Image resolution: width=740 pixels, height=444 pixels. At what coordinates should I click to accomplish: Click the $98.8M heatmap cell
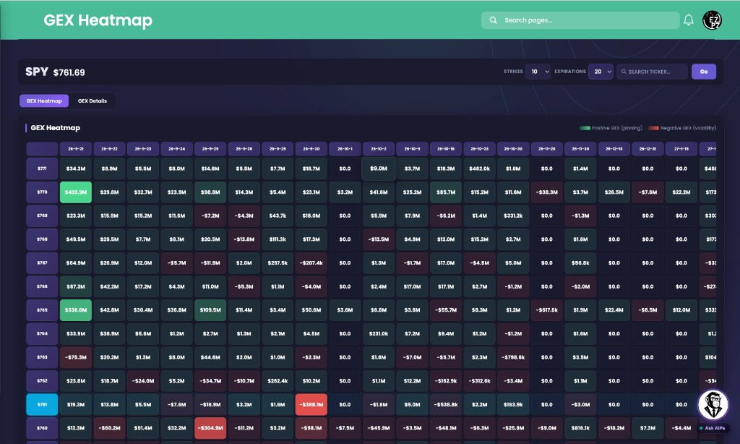210,192
